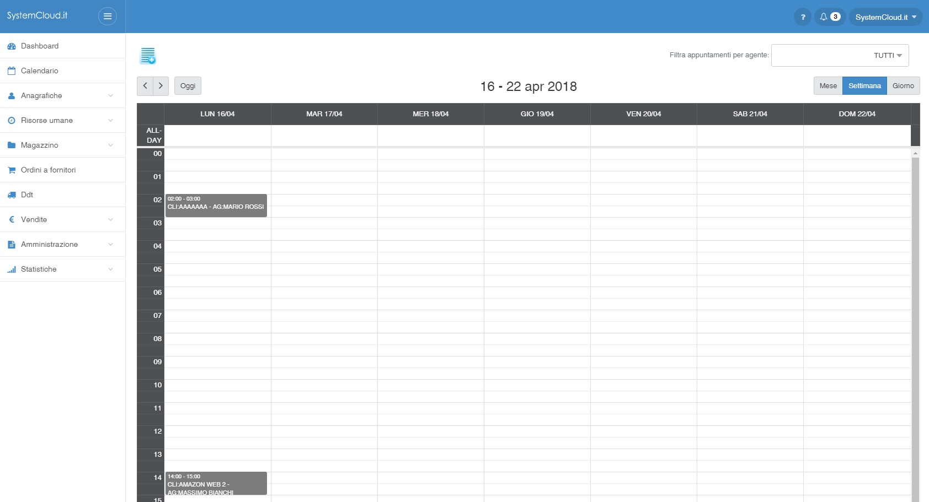Viewport: 929px width, 502px height.
Task: Click the Dashboard gauge icon
Action: pyautogui.click(x=12, y=46)
